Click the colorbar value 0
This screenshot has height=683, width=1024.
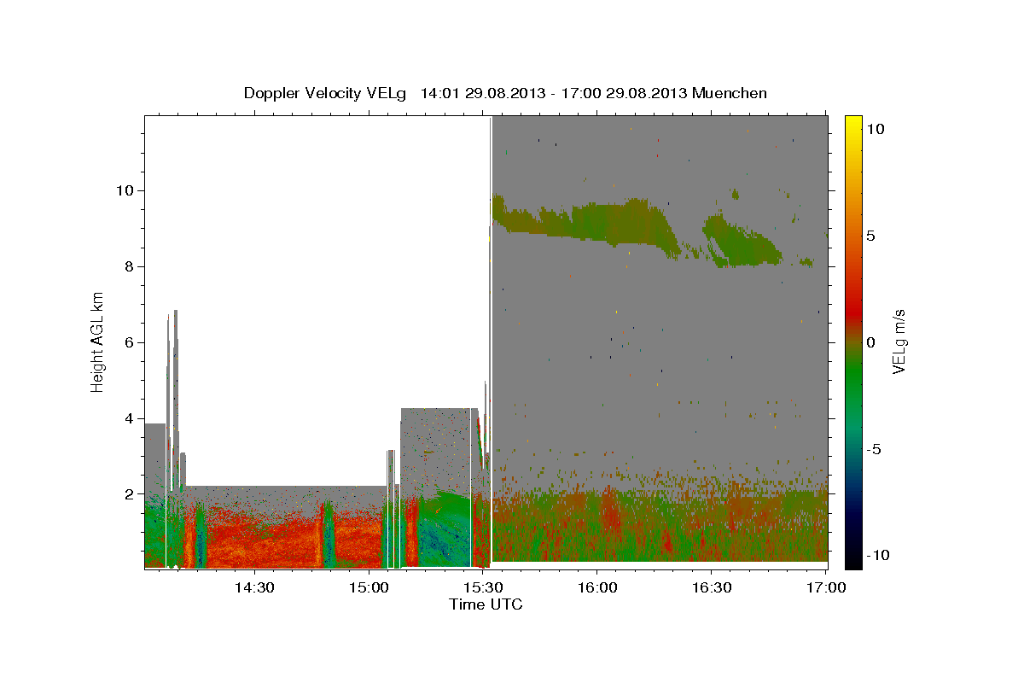tap(870, 342)
